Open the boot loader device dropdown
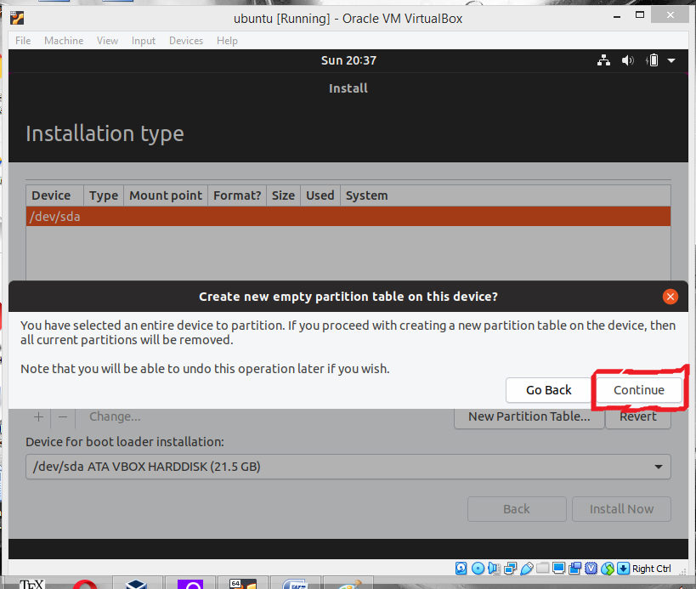This screenshot has height=589, width=696. pos(348,467)
